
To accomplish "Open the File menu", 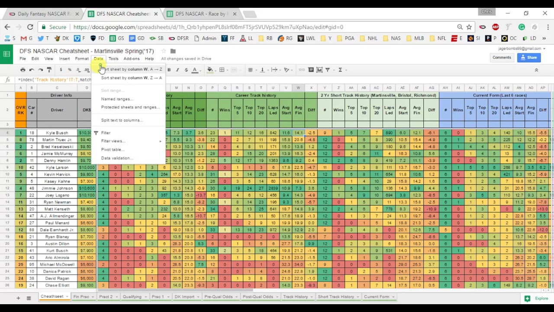I will coord(23,58).
